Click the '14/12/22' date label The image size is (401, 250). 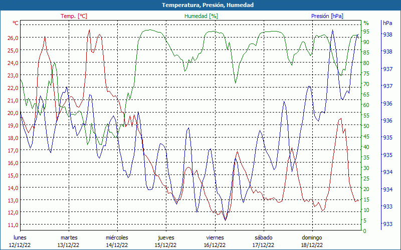pyautogui.click(x=117, y=245)
